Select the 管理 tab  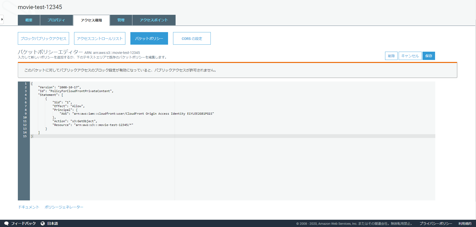pyautogui.click(x=121, y=20)
